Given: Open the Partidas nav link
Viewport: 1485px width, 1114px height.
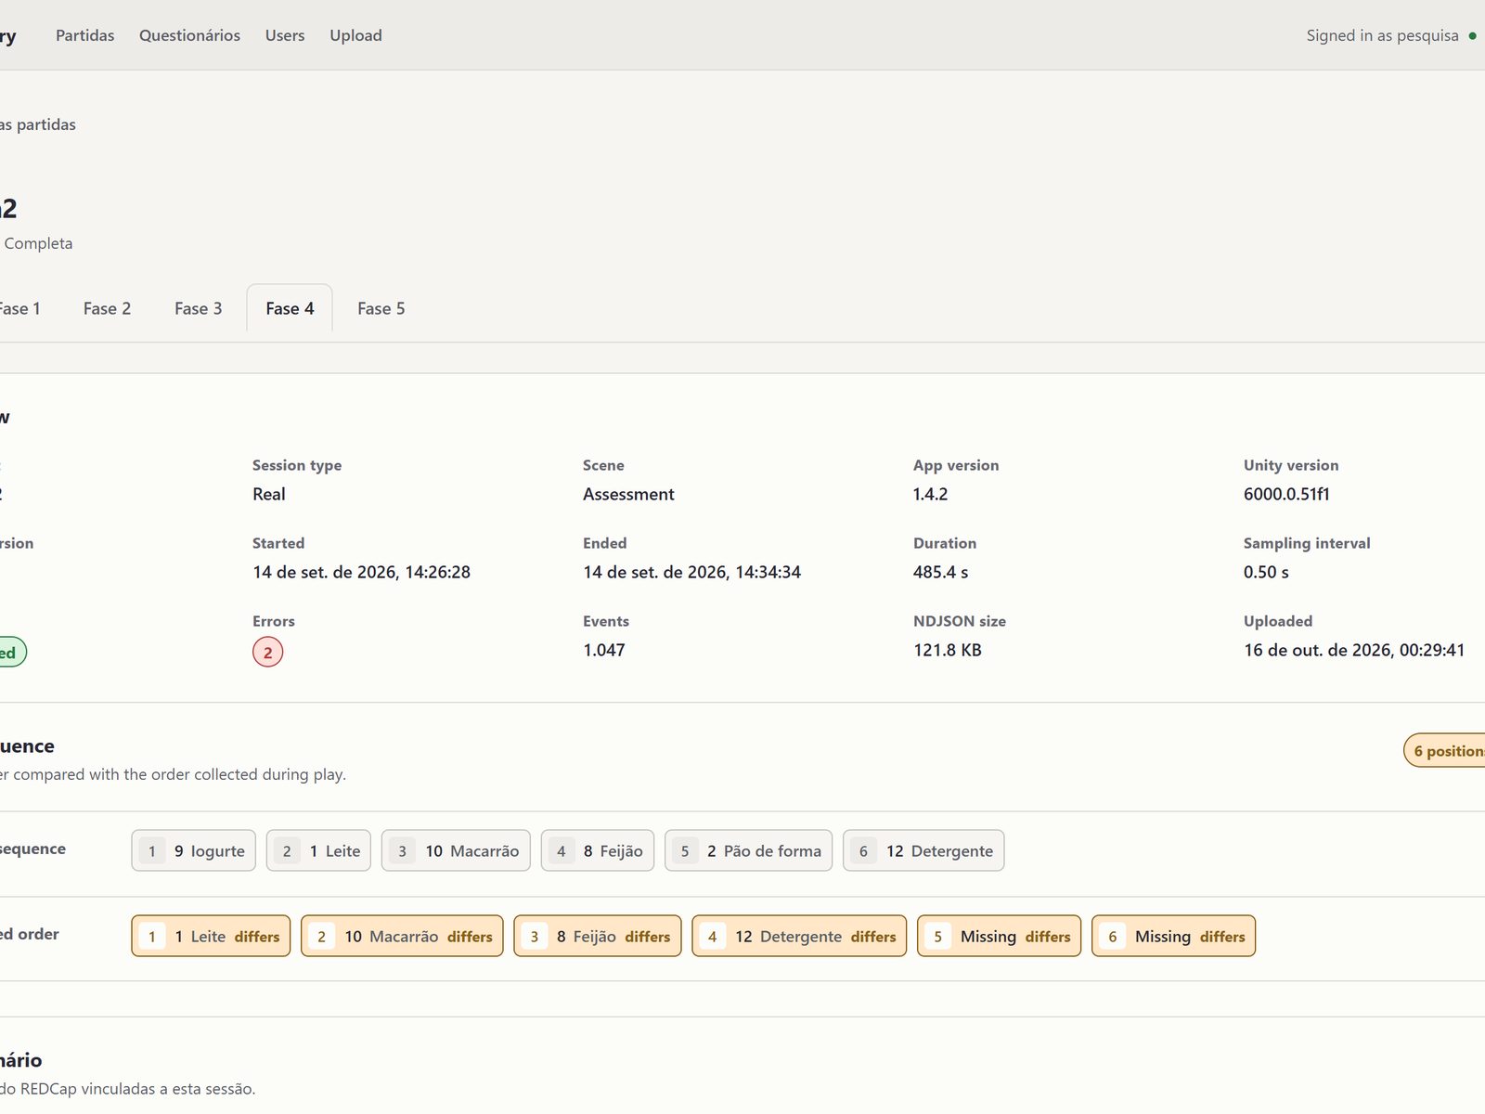Looking at the screenshot, I should [85, 35].
